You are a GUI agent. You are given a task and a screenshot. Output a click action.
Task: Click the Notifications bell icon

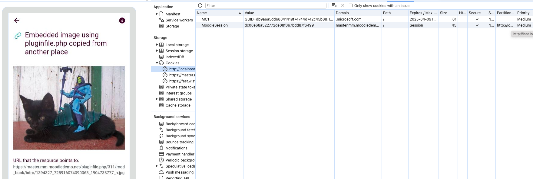coord(161,148)
